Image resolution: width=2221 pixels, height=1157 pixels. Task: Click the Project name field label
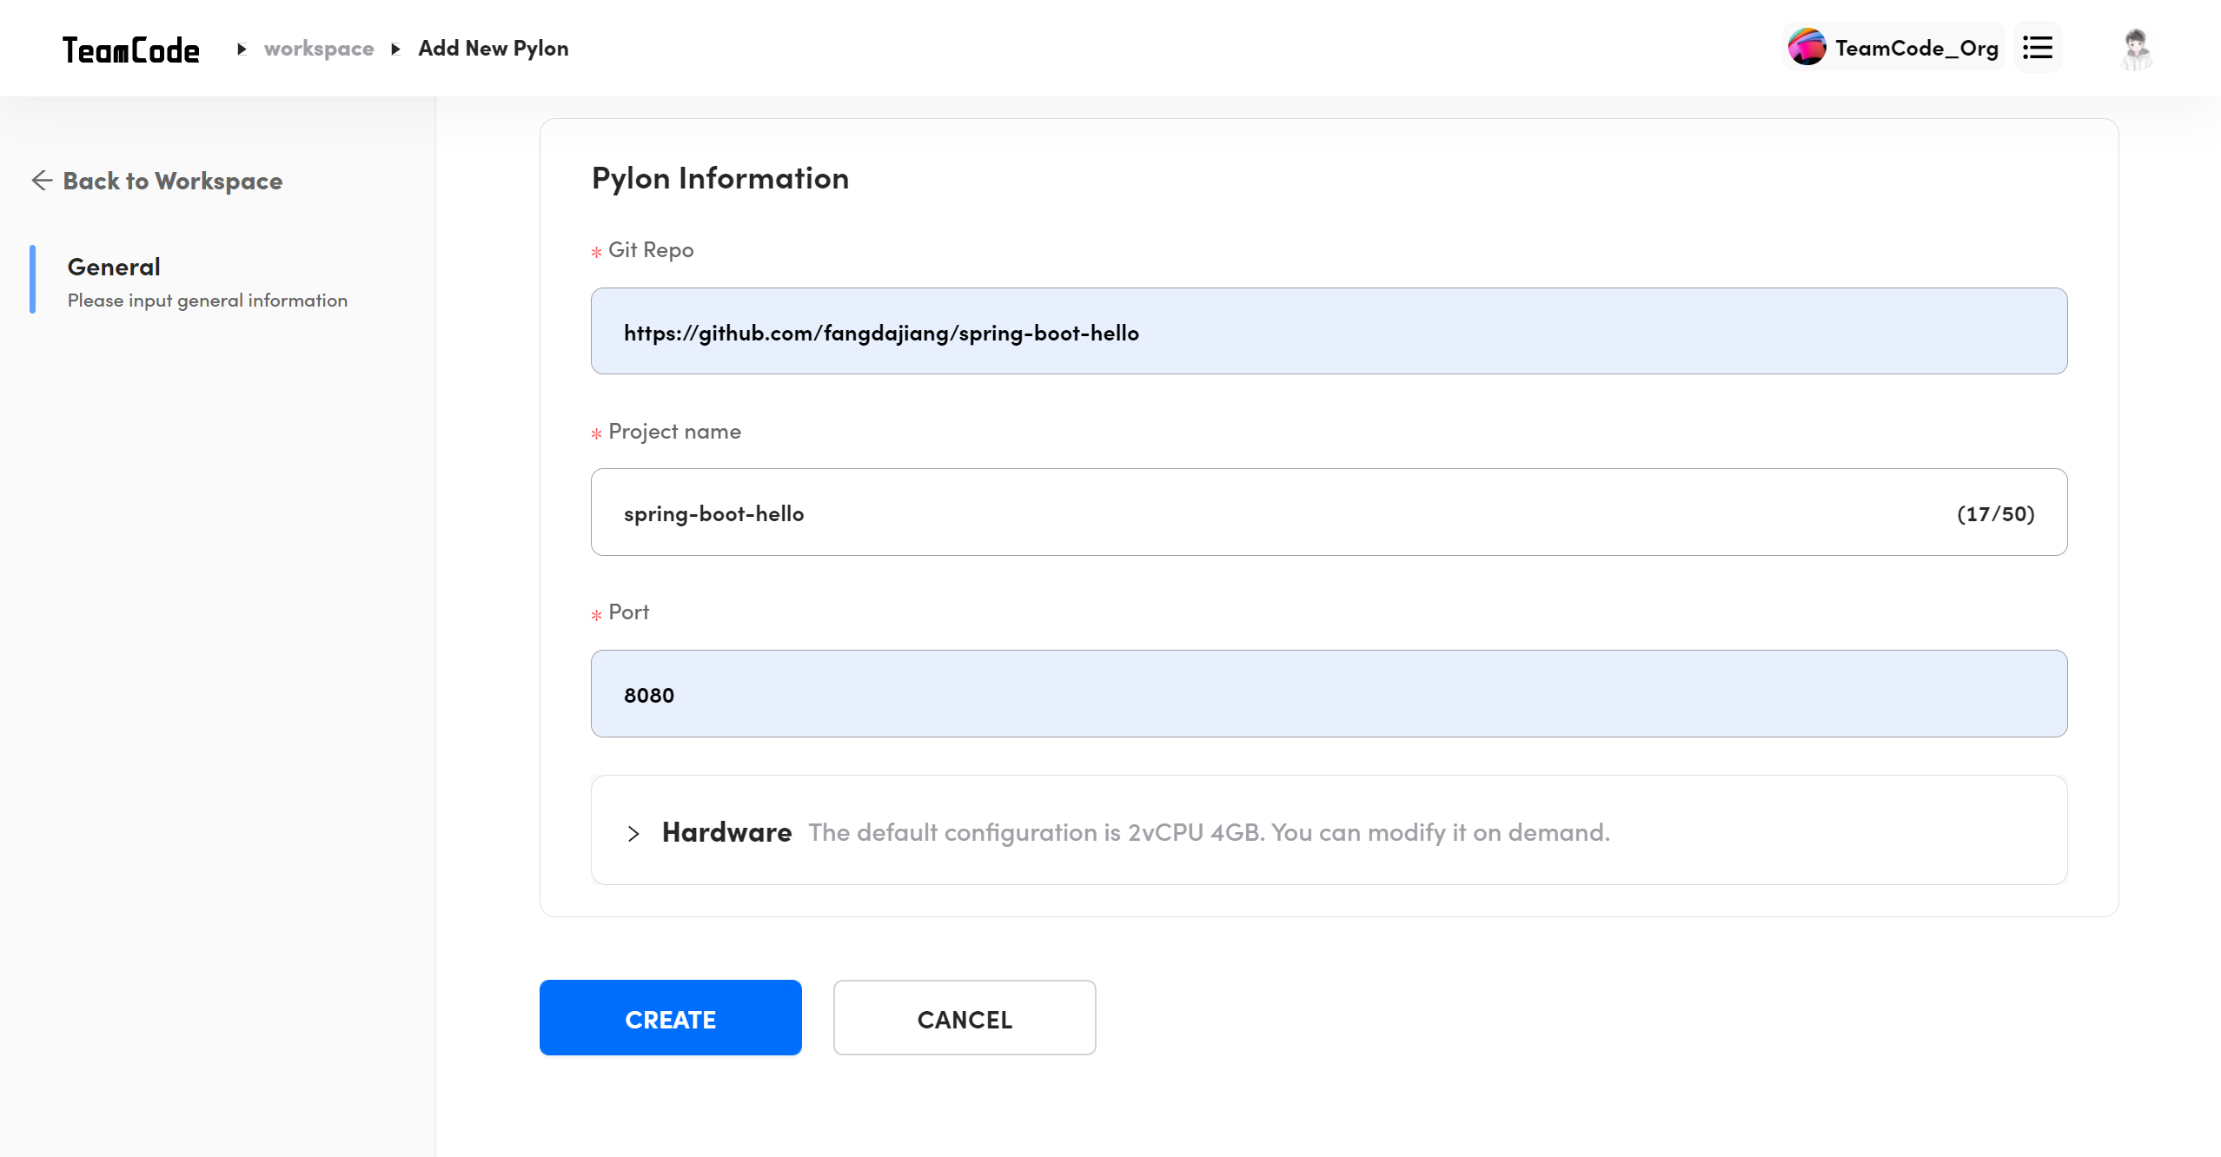(674, 432)
